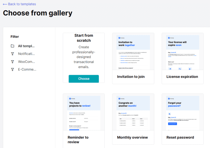This screenshot has width=210, height=148.
Task: Click the Monthly overview title text
Action: [x=132, y=137]
